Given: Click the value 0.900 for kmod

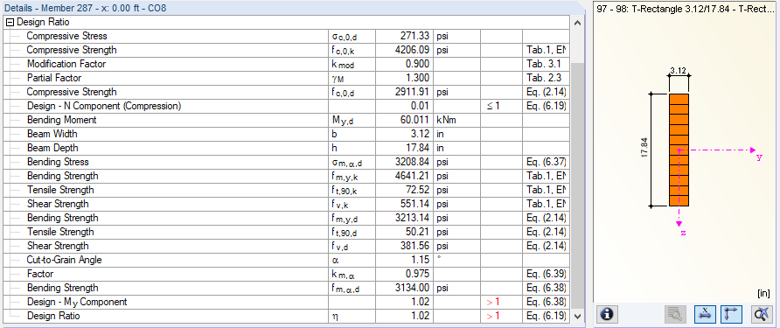Looking at the screenshot, I should coord(405,64).
